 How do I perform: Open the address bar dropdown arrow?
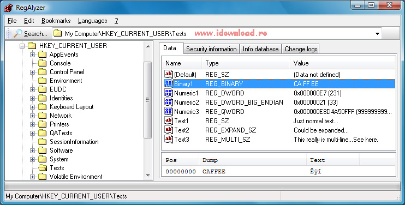[377, 34]
